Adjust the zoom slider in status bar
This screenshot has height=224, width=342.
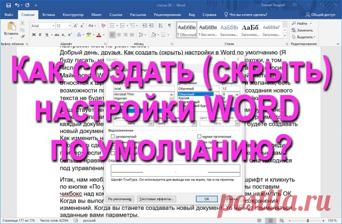tap(308, 221)
